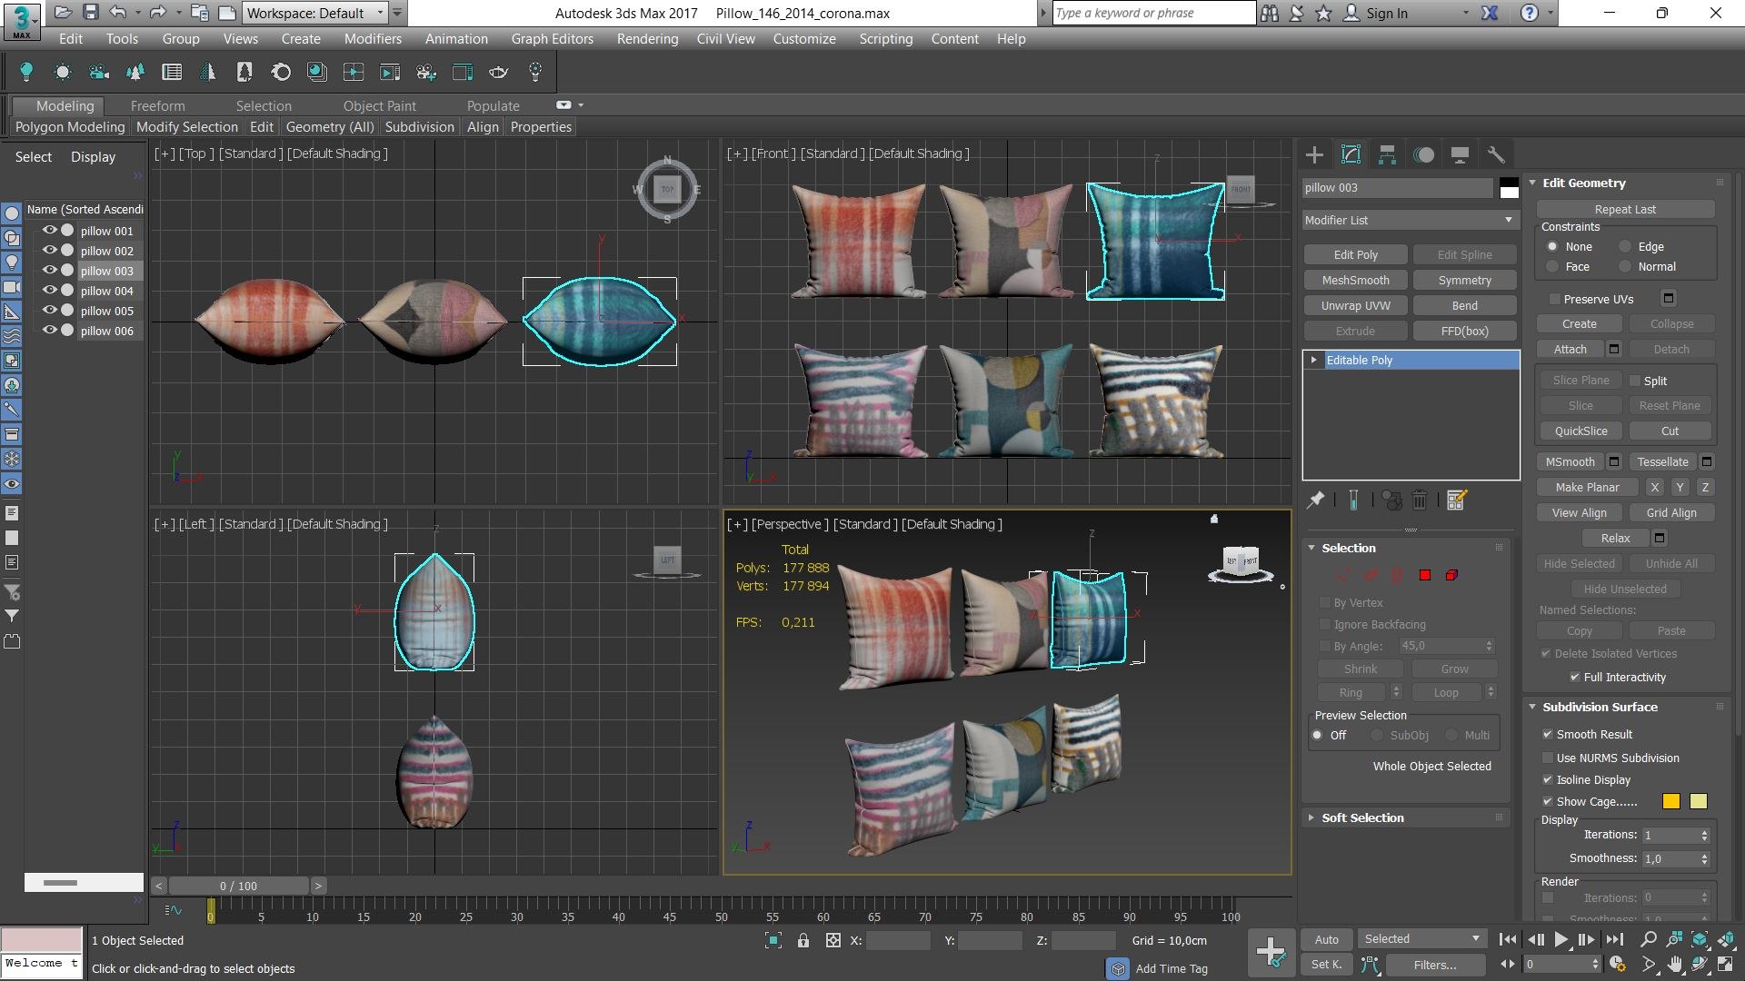This screenshot has height=981, width=1745.
Task: Click the yellow Show Cage color swatch
Action: [x=1670, y=801]
